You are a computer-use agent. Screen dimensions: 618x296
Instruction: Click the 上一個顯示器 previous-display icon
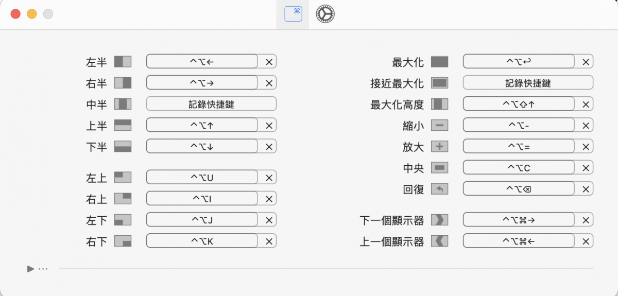(439, 241)
